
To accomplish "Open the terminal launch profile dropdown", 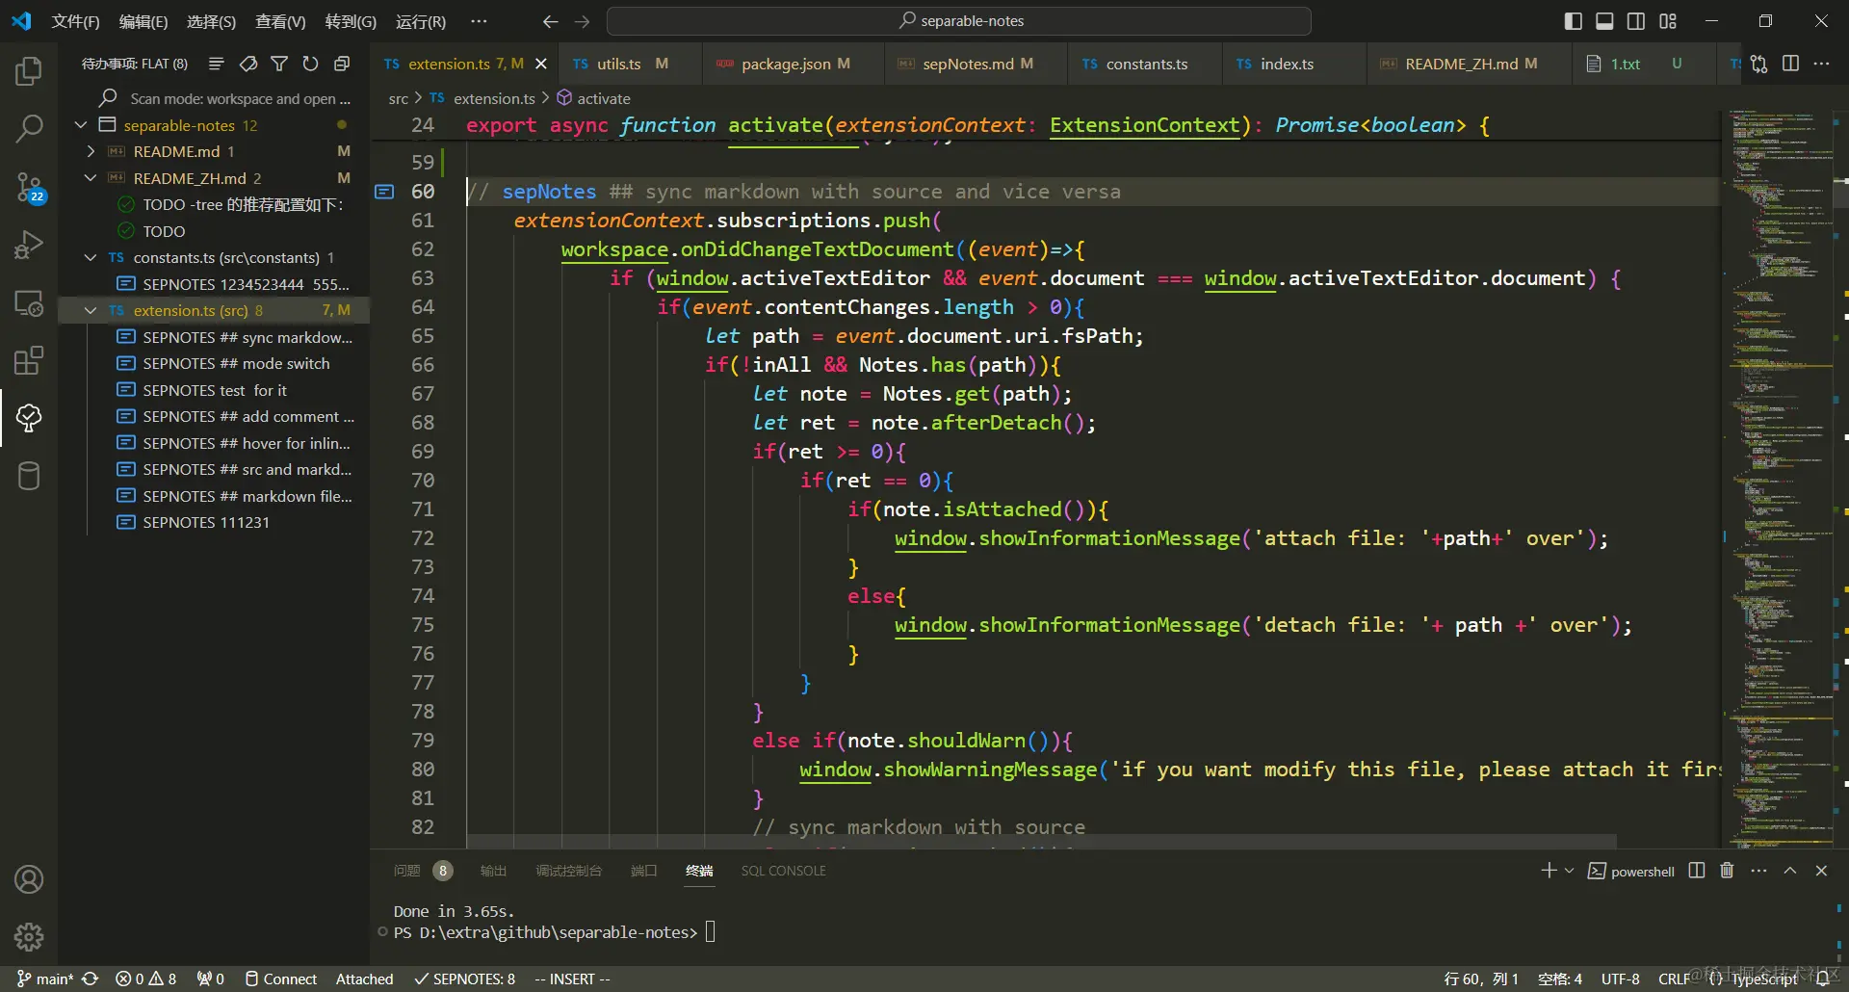I will [x=1570, y=871].
